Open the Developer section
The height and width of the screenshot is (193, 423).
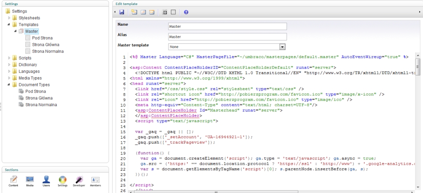coord(79,182)
